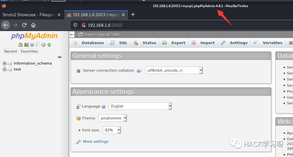Image resolution: width=293 pixels, height=157 pixels.
Task: Close the Struts2 Showcase tab
Action: (59, 15)
